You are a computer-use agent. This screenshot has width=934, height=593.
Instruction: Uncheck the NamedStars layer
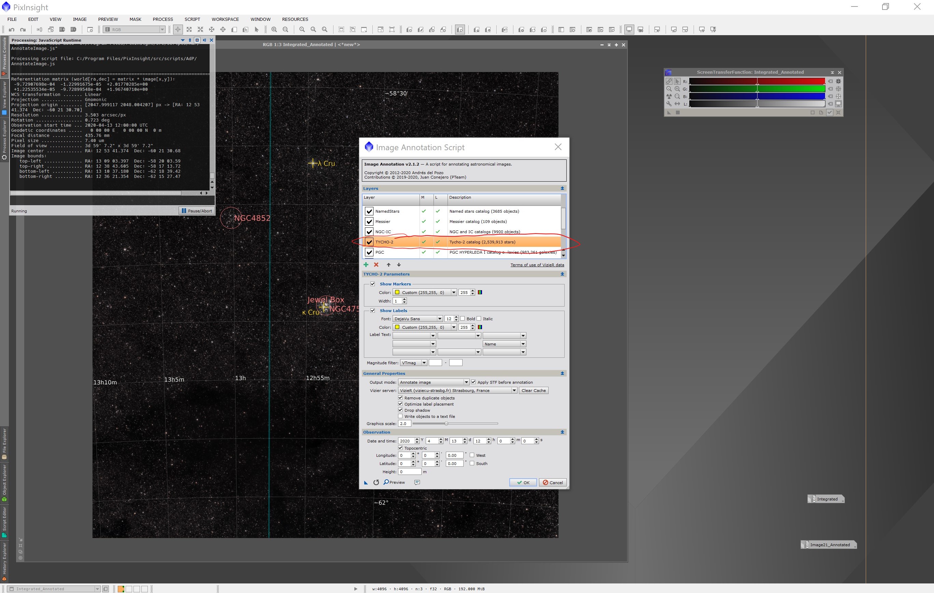tap(369, 211)
